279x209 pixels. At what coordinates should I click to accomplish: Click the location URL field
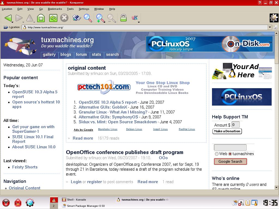coord(145,27)
